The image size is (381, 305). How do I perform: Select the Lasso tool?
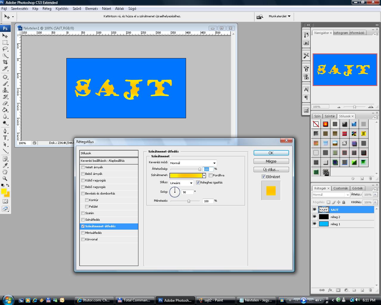tap(5, 49)
